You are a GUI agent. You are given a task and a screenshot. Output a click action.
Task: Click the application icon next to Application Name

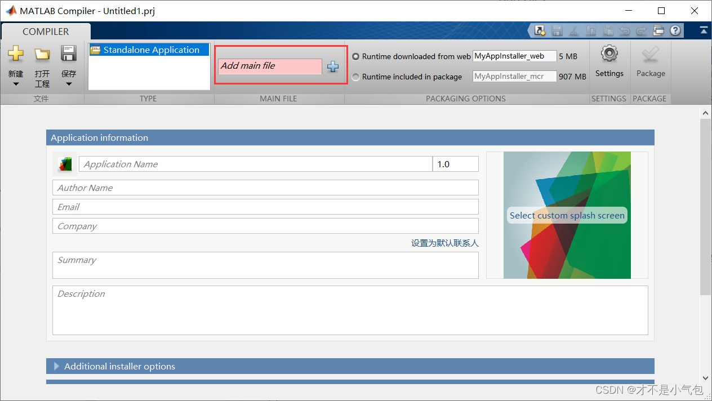tap(65, 164)
